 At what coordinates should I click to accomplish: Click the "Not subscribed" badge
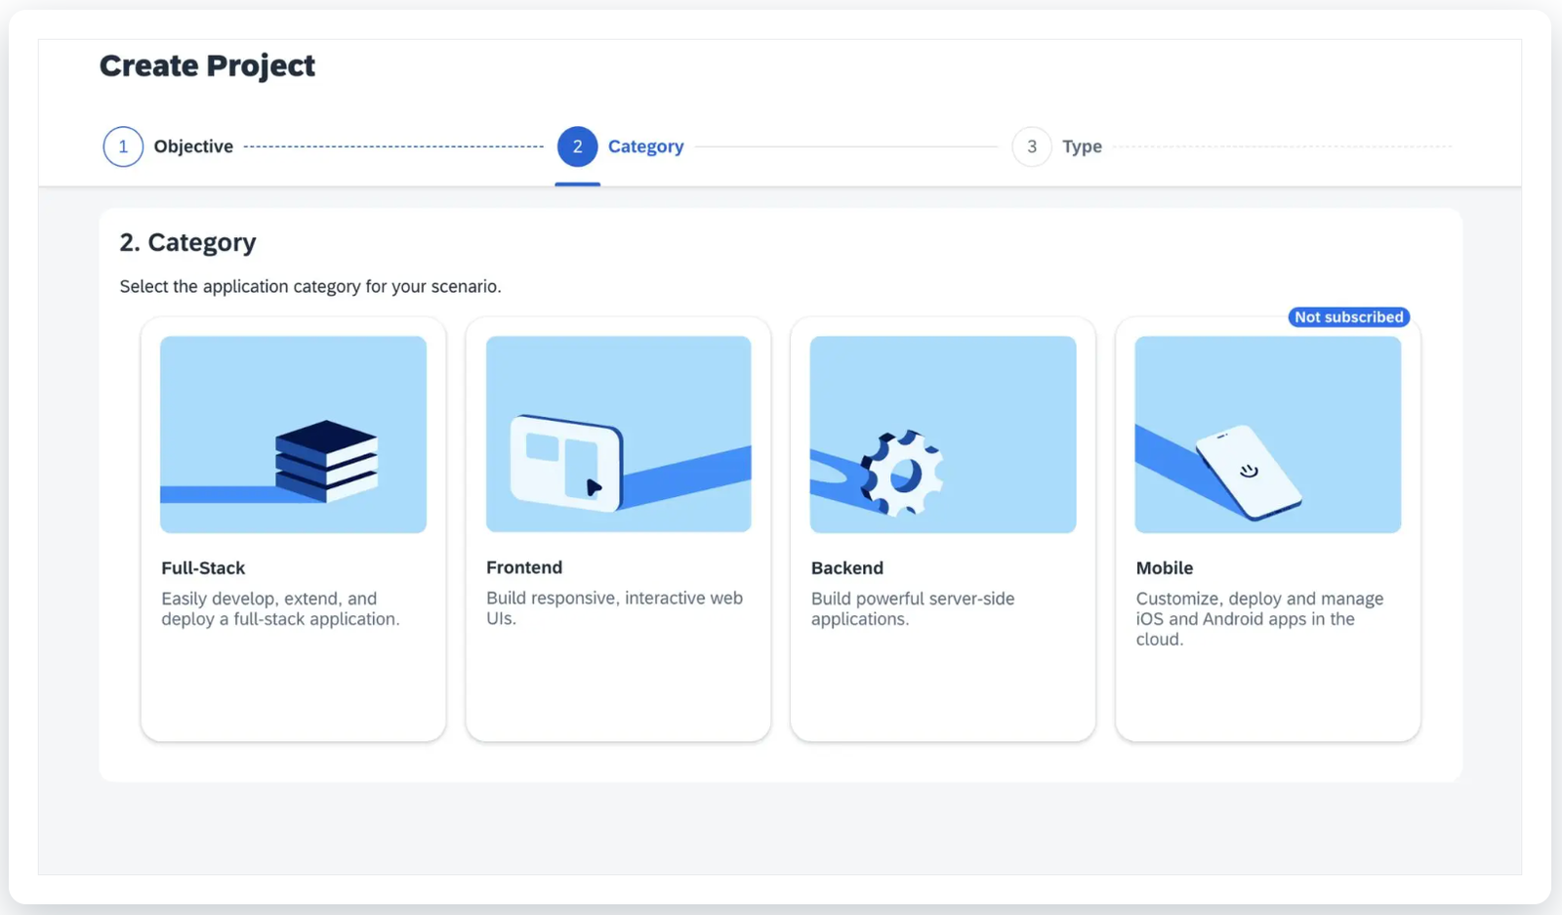click(1348, 317)
